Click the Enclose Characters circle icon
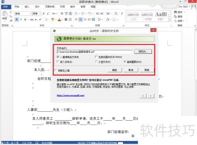This screenshot has width=197, height=145. pyautogui.click(x=70, y=20)
